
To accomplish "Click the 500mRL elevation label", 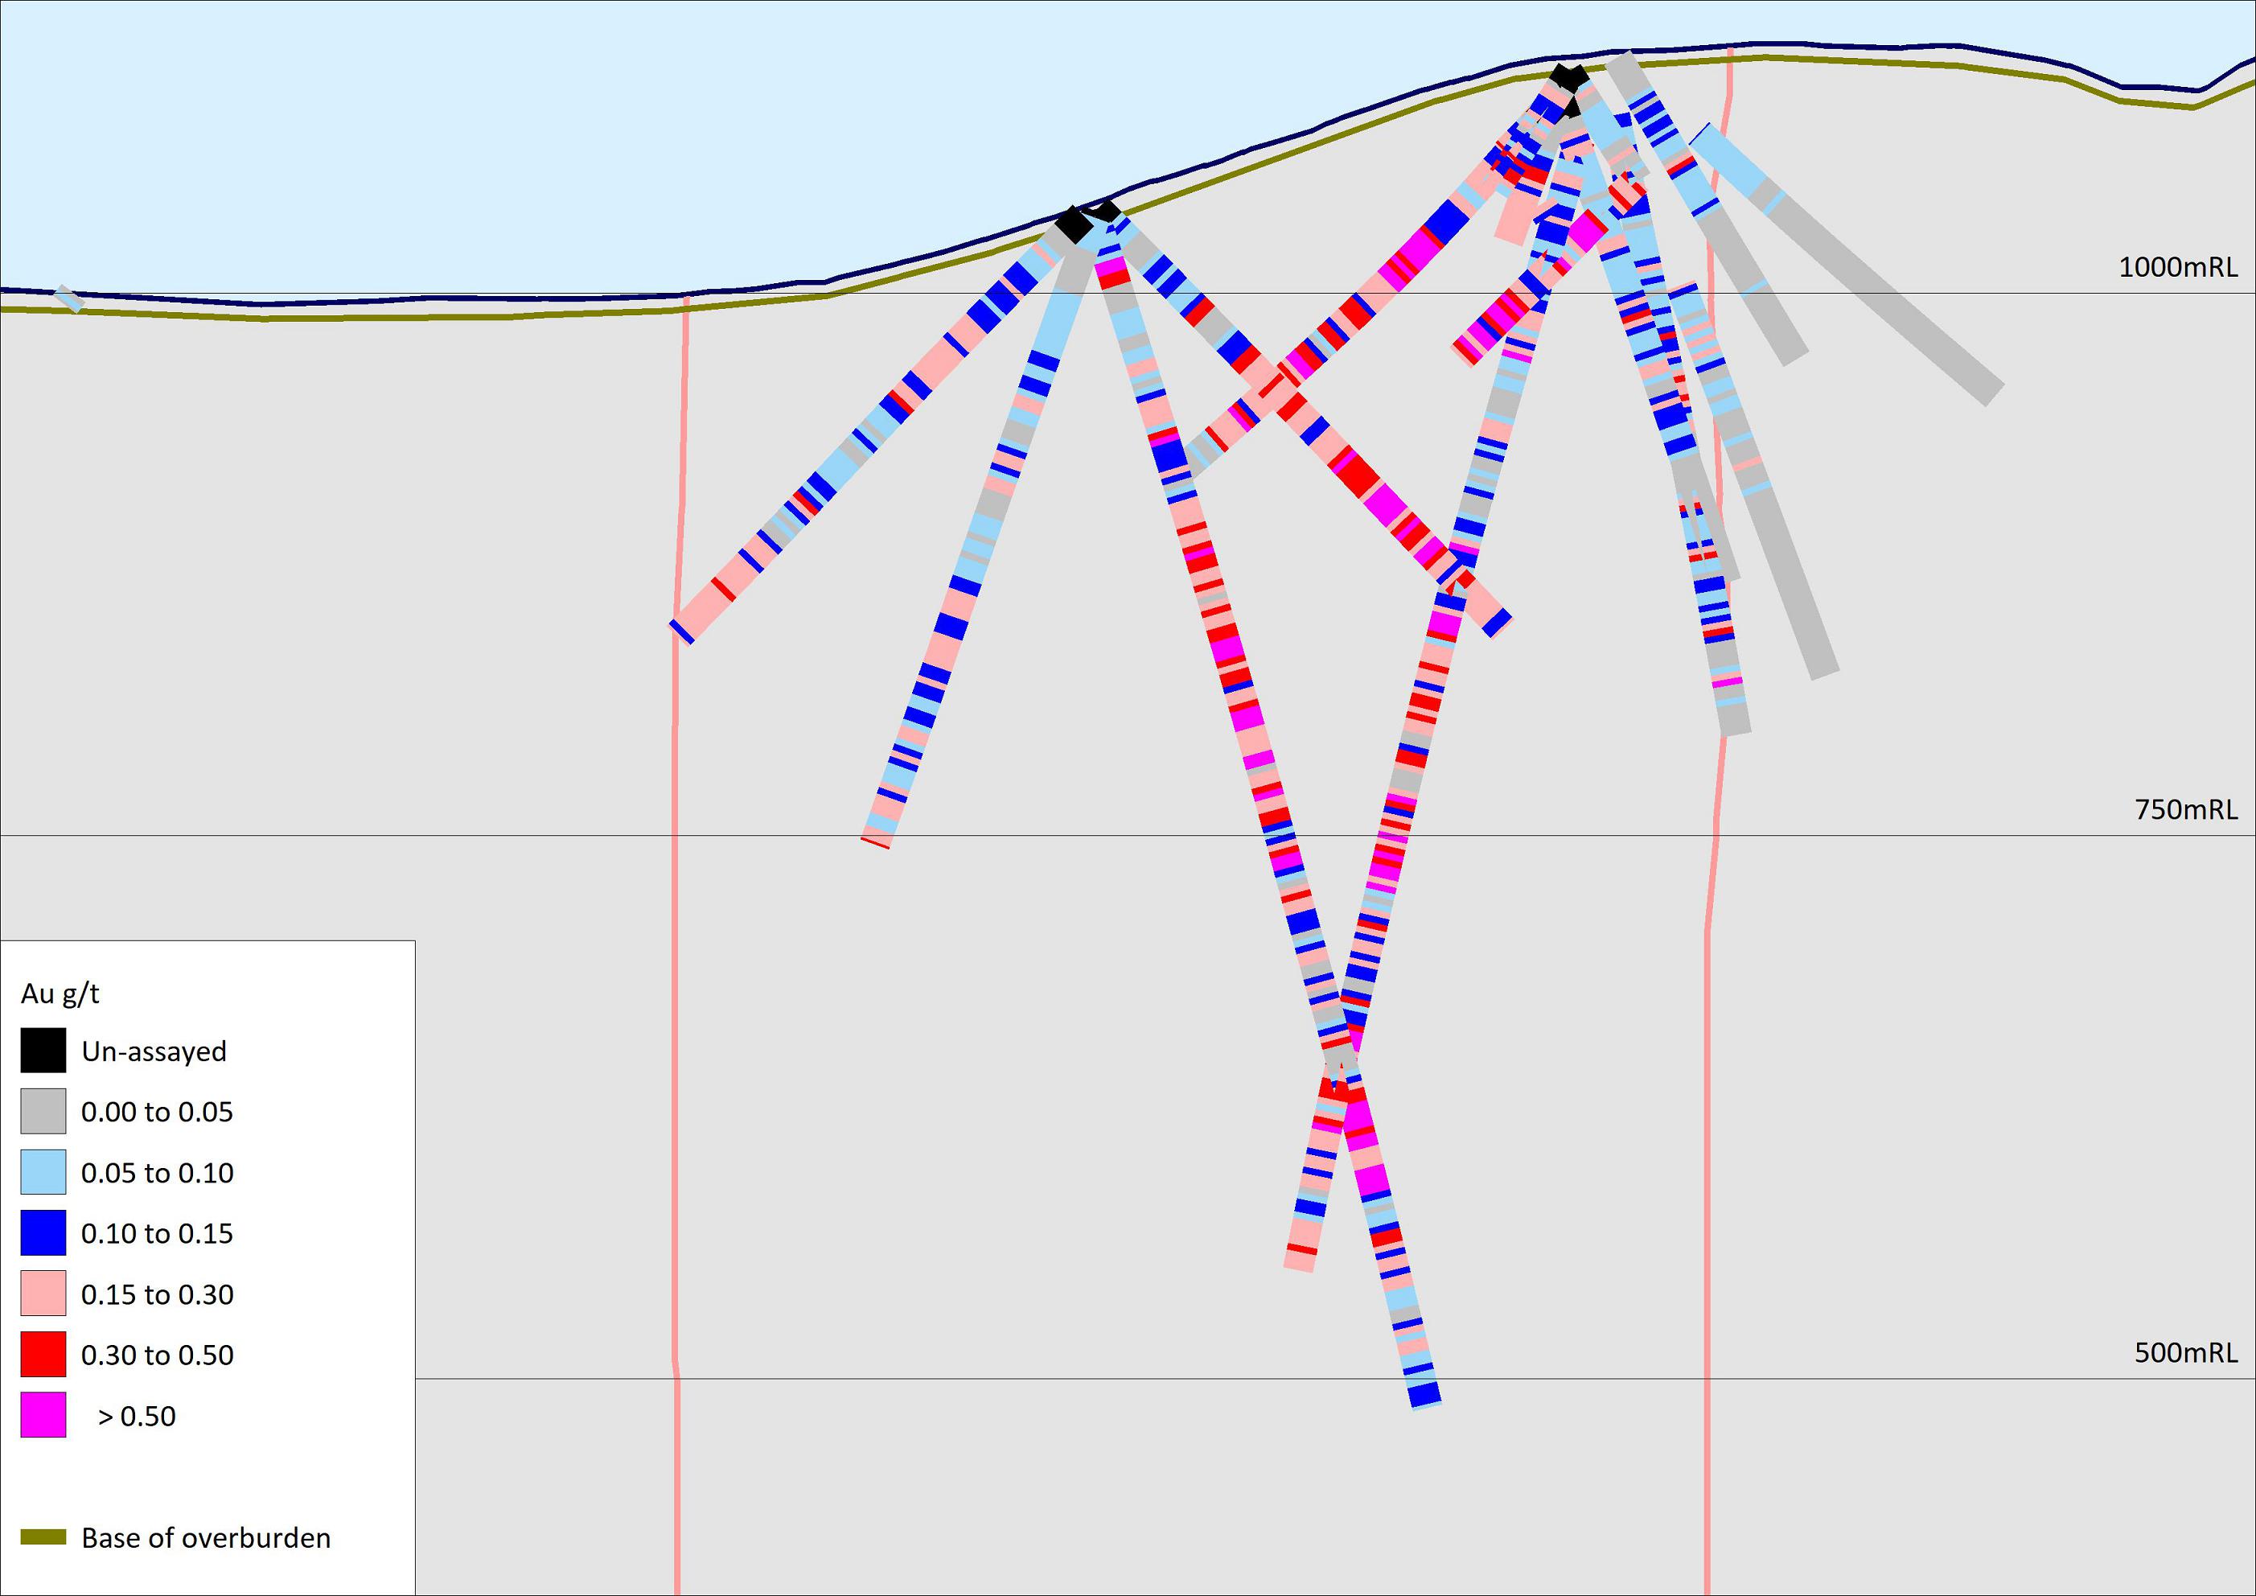I will click(2185, 1352).
